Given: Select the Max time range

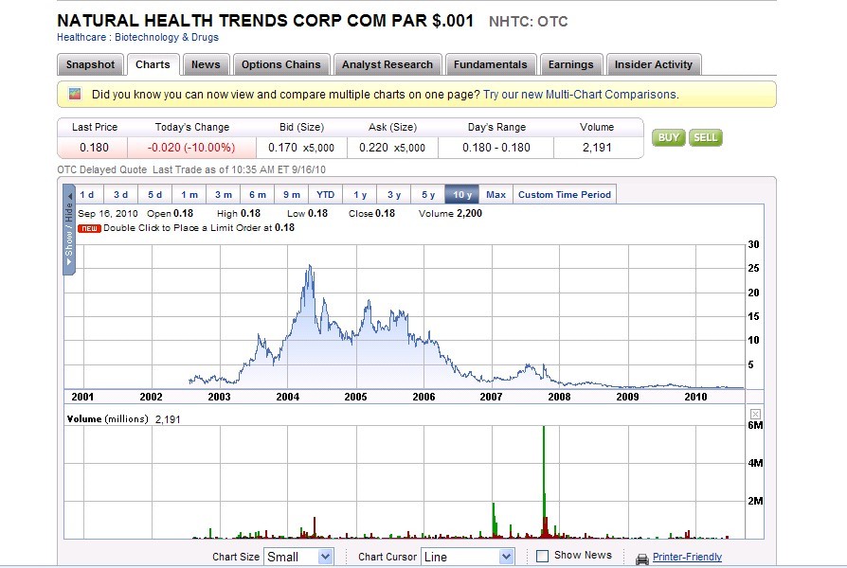Looking at the screenshot, I should point(496,195).
